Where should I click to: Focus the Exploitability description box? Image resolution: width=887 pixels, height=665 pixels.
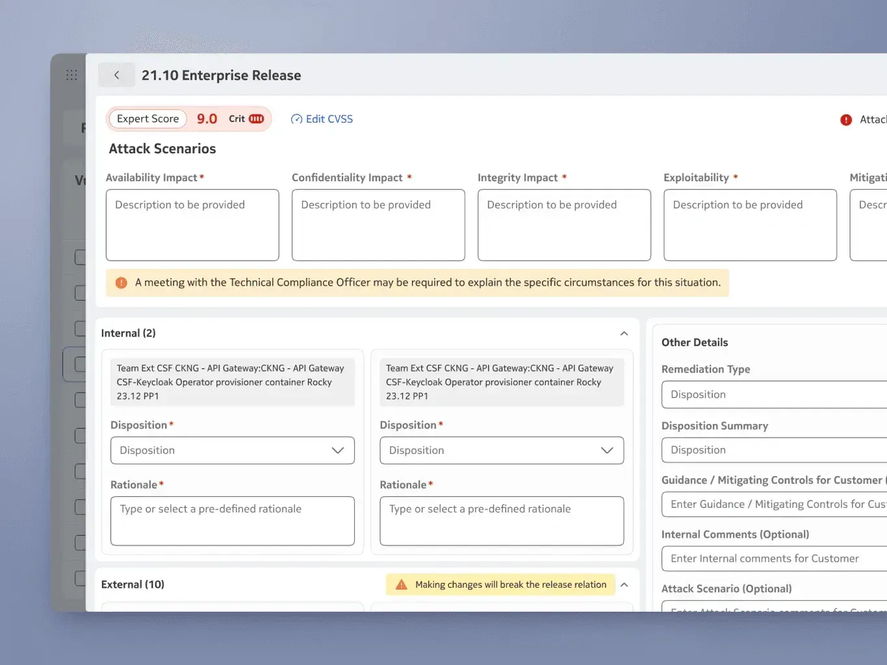point(750,225)
